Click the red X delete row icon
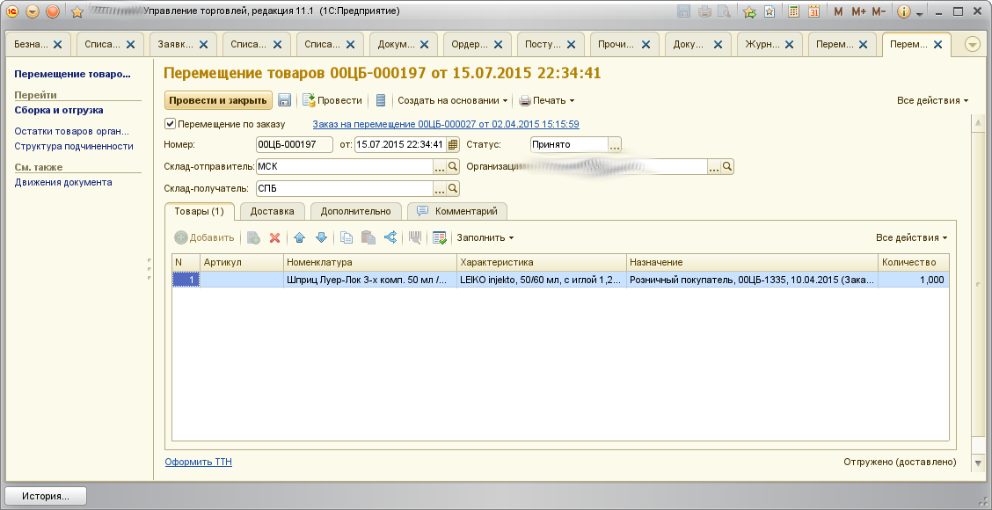Image resolution: width=992 pixels, height=510 pixels. click(274, 237)
